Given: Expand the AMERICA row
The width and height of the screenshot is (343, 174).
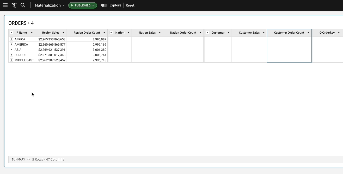Looking at the screenshot, I should pos(11,44).
